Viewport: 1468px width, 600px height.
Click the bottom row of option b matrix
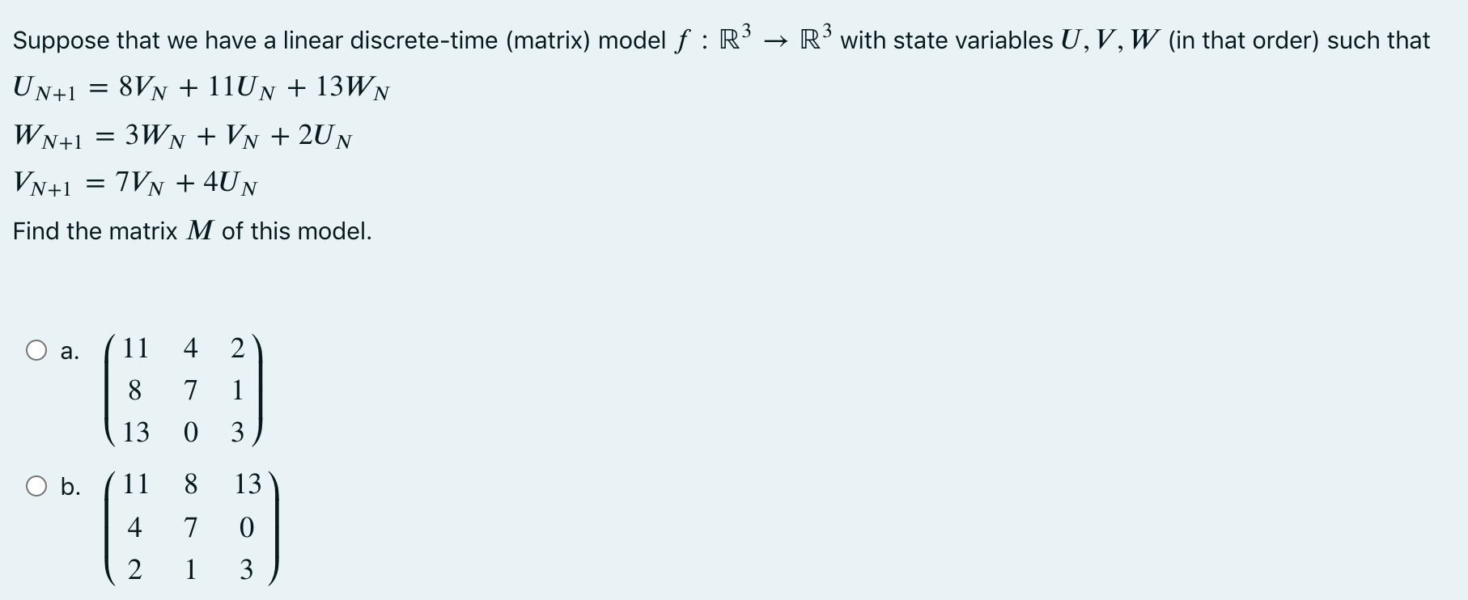190,572
